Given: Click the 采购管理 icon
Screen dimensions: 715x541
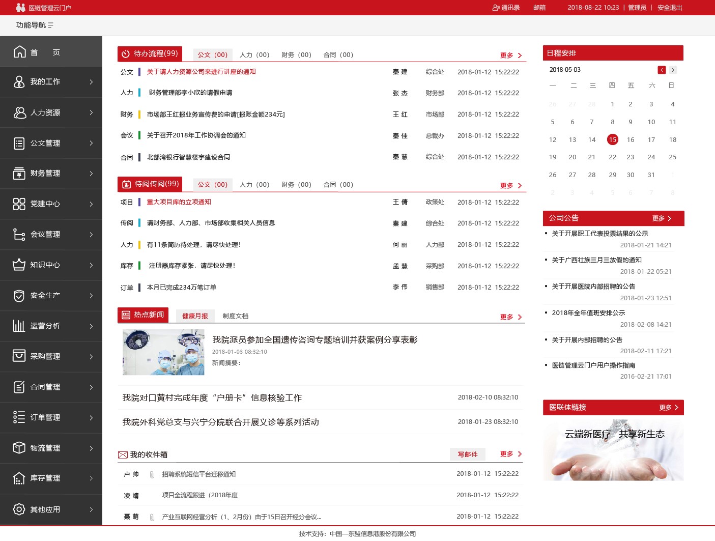Looking at the screenshot, I should coord(19,356).
